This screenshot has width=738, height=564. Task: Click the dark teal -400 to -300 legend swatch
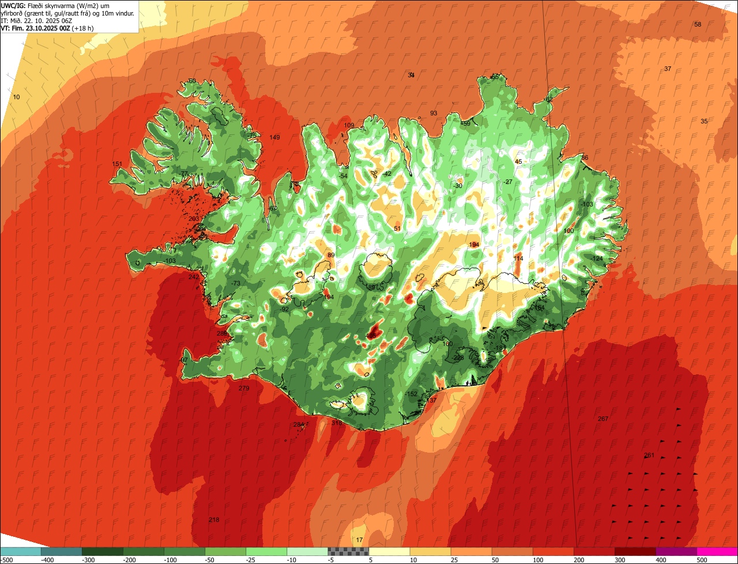coord(61,551)
